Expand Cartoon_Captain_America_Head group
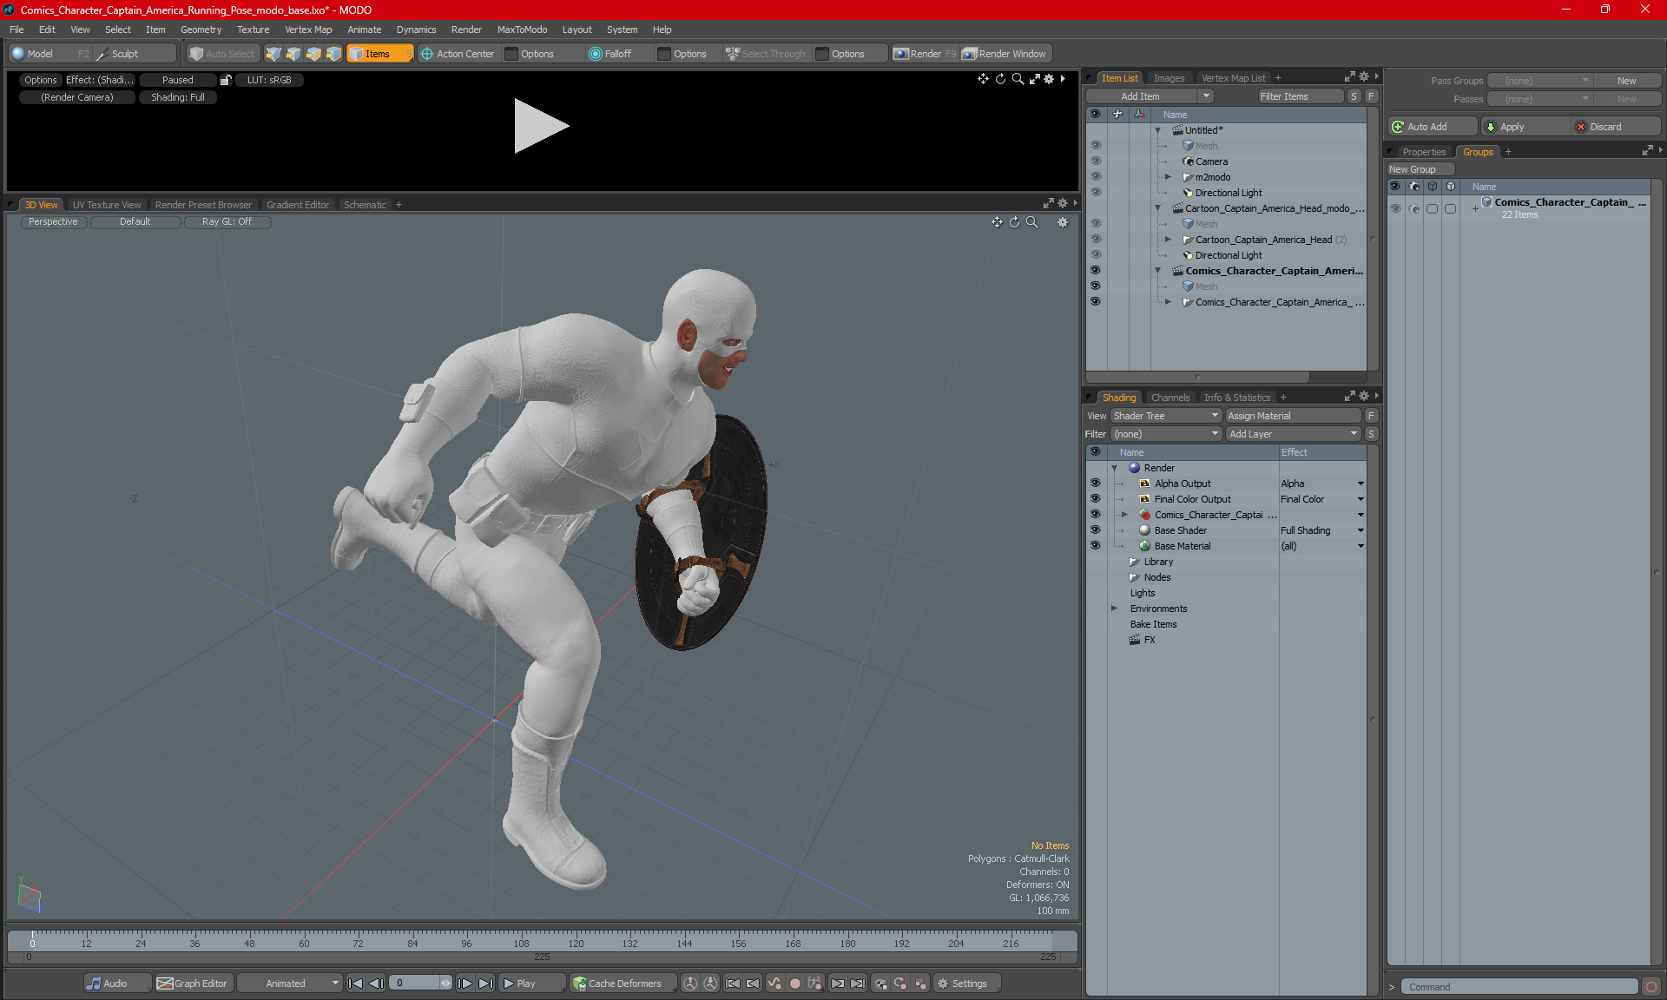This screenshot has height=1000, width=1667. click(x=1168, y=240)
